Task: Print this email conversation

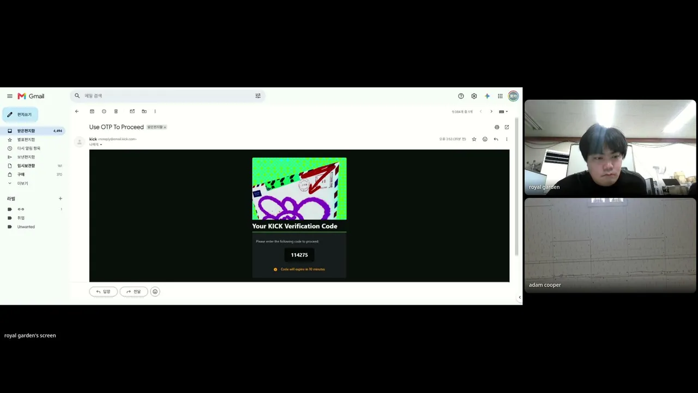Action: click(497, 127)
